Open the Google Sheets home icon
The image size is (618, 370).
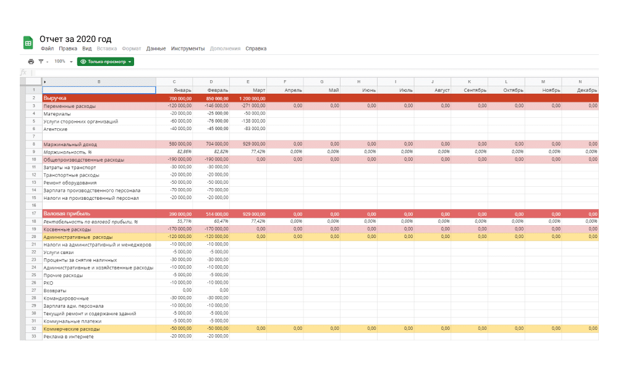pyautogui.click(x=28, y=43)
